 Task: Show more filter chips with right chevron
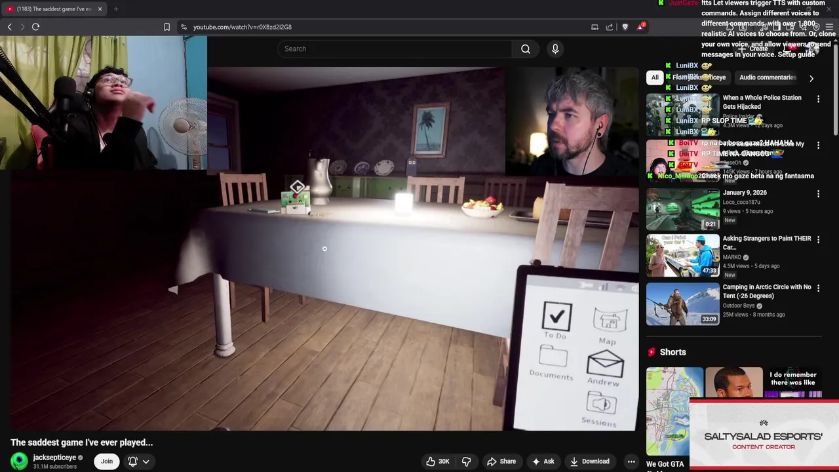[811, 78]
